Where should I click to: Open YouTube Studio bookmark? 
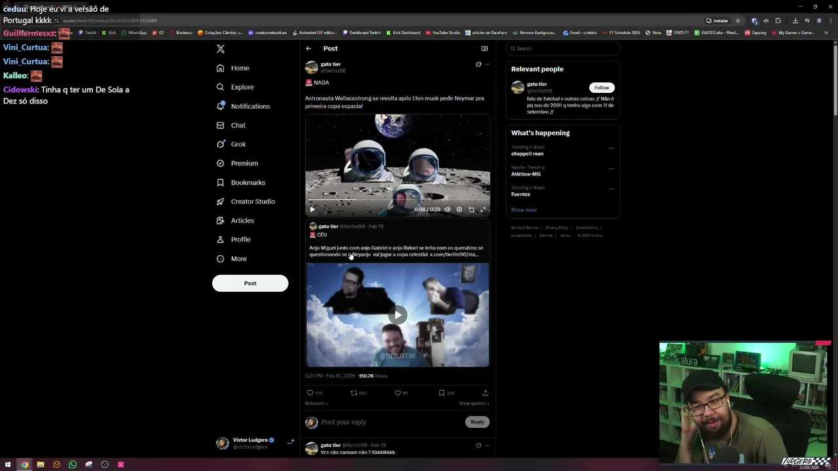click(x=443, y=33)
